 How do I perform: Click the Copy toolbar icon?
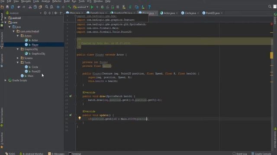(35, 7)
